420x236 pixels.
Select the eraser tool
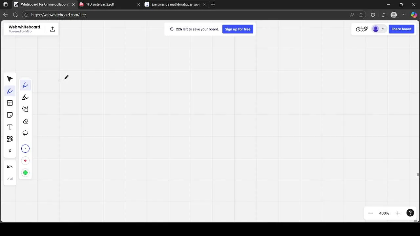pos(25,121)
